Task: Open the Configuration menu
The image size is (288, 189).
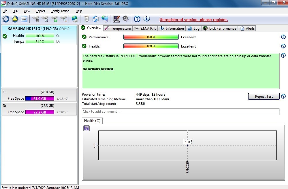Action: pos(60,11)
